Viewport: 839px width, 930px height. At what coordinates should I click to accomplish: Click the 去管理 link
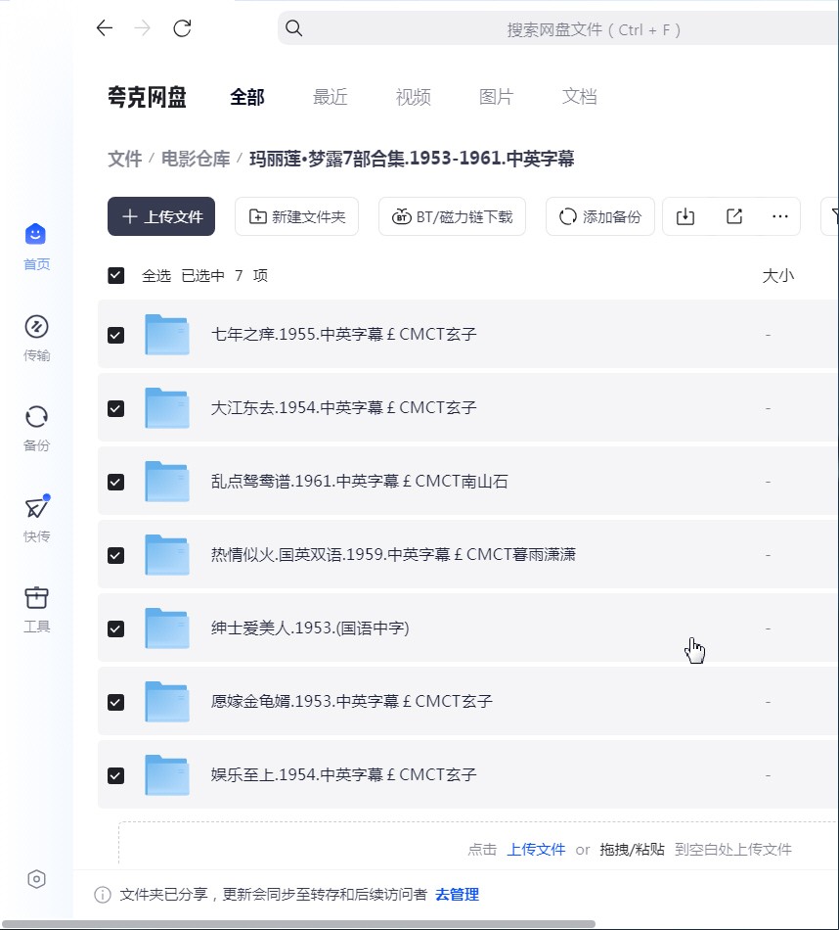click(457, 895)
